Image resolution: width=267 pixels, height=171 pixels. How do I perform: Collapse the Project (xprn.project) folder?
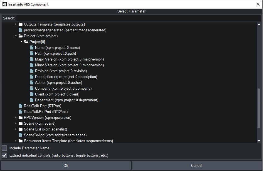16,36
